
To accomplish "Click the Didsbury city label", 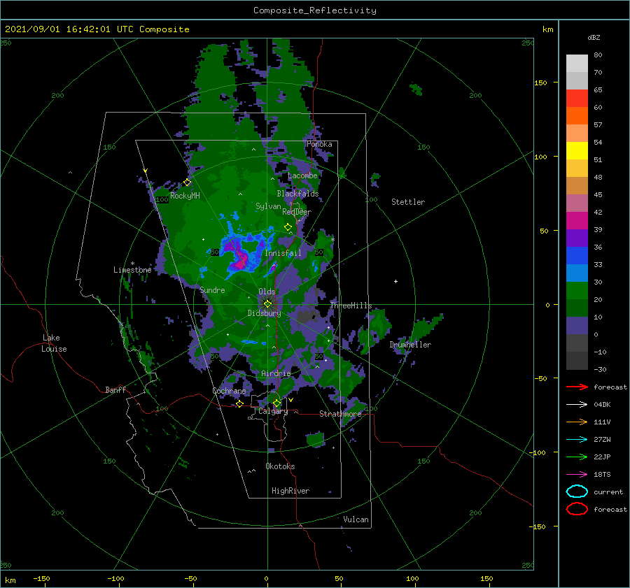I will pyautogui.click(x=264, y=313).
